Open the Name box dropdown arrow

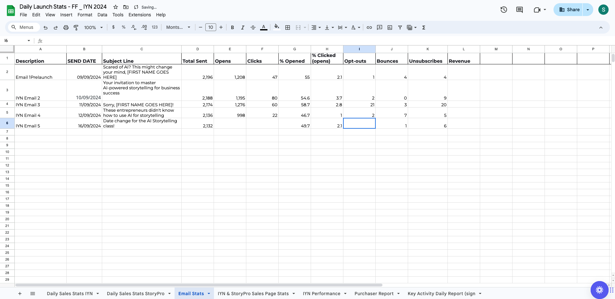29,41
